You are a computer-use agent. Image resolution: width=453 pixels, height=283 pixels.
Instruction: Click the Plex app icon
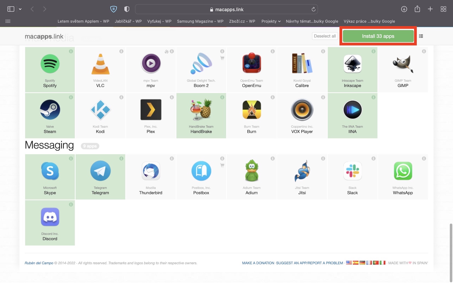click(151, 110)
